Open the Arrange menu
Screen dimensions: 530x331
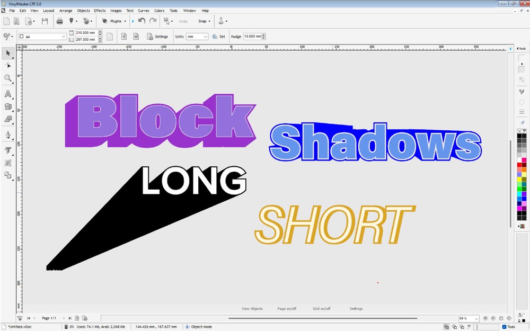click(66, 10)
